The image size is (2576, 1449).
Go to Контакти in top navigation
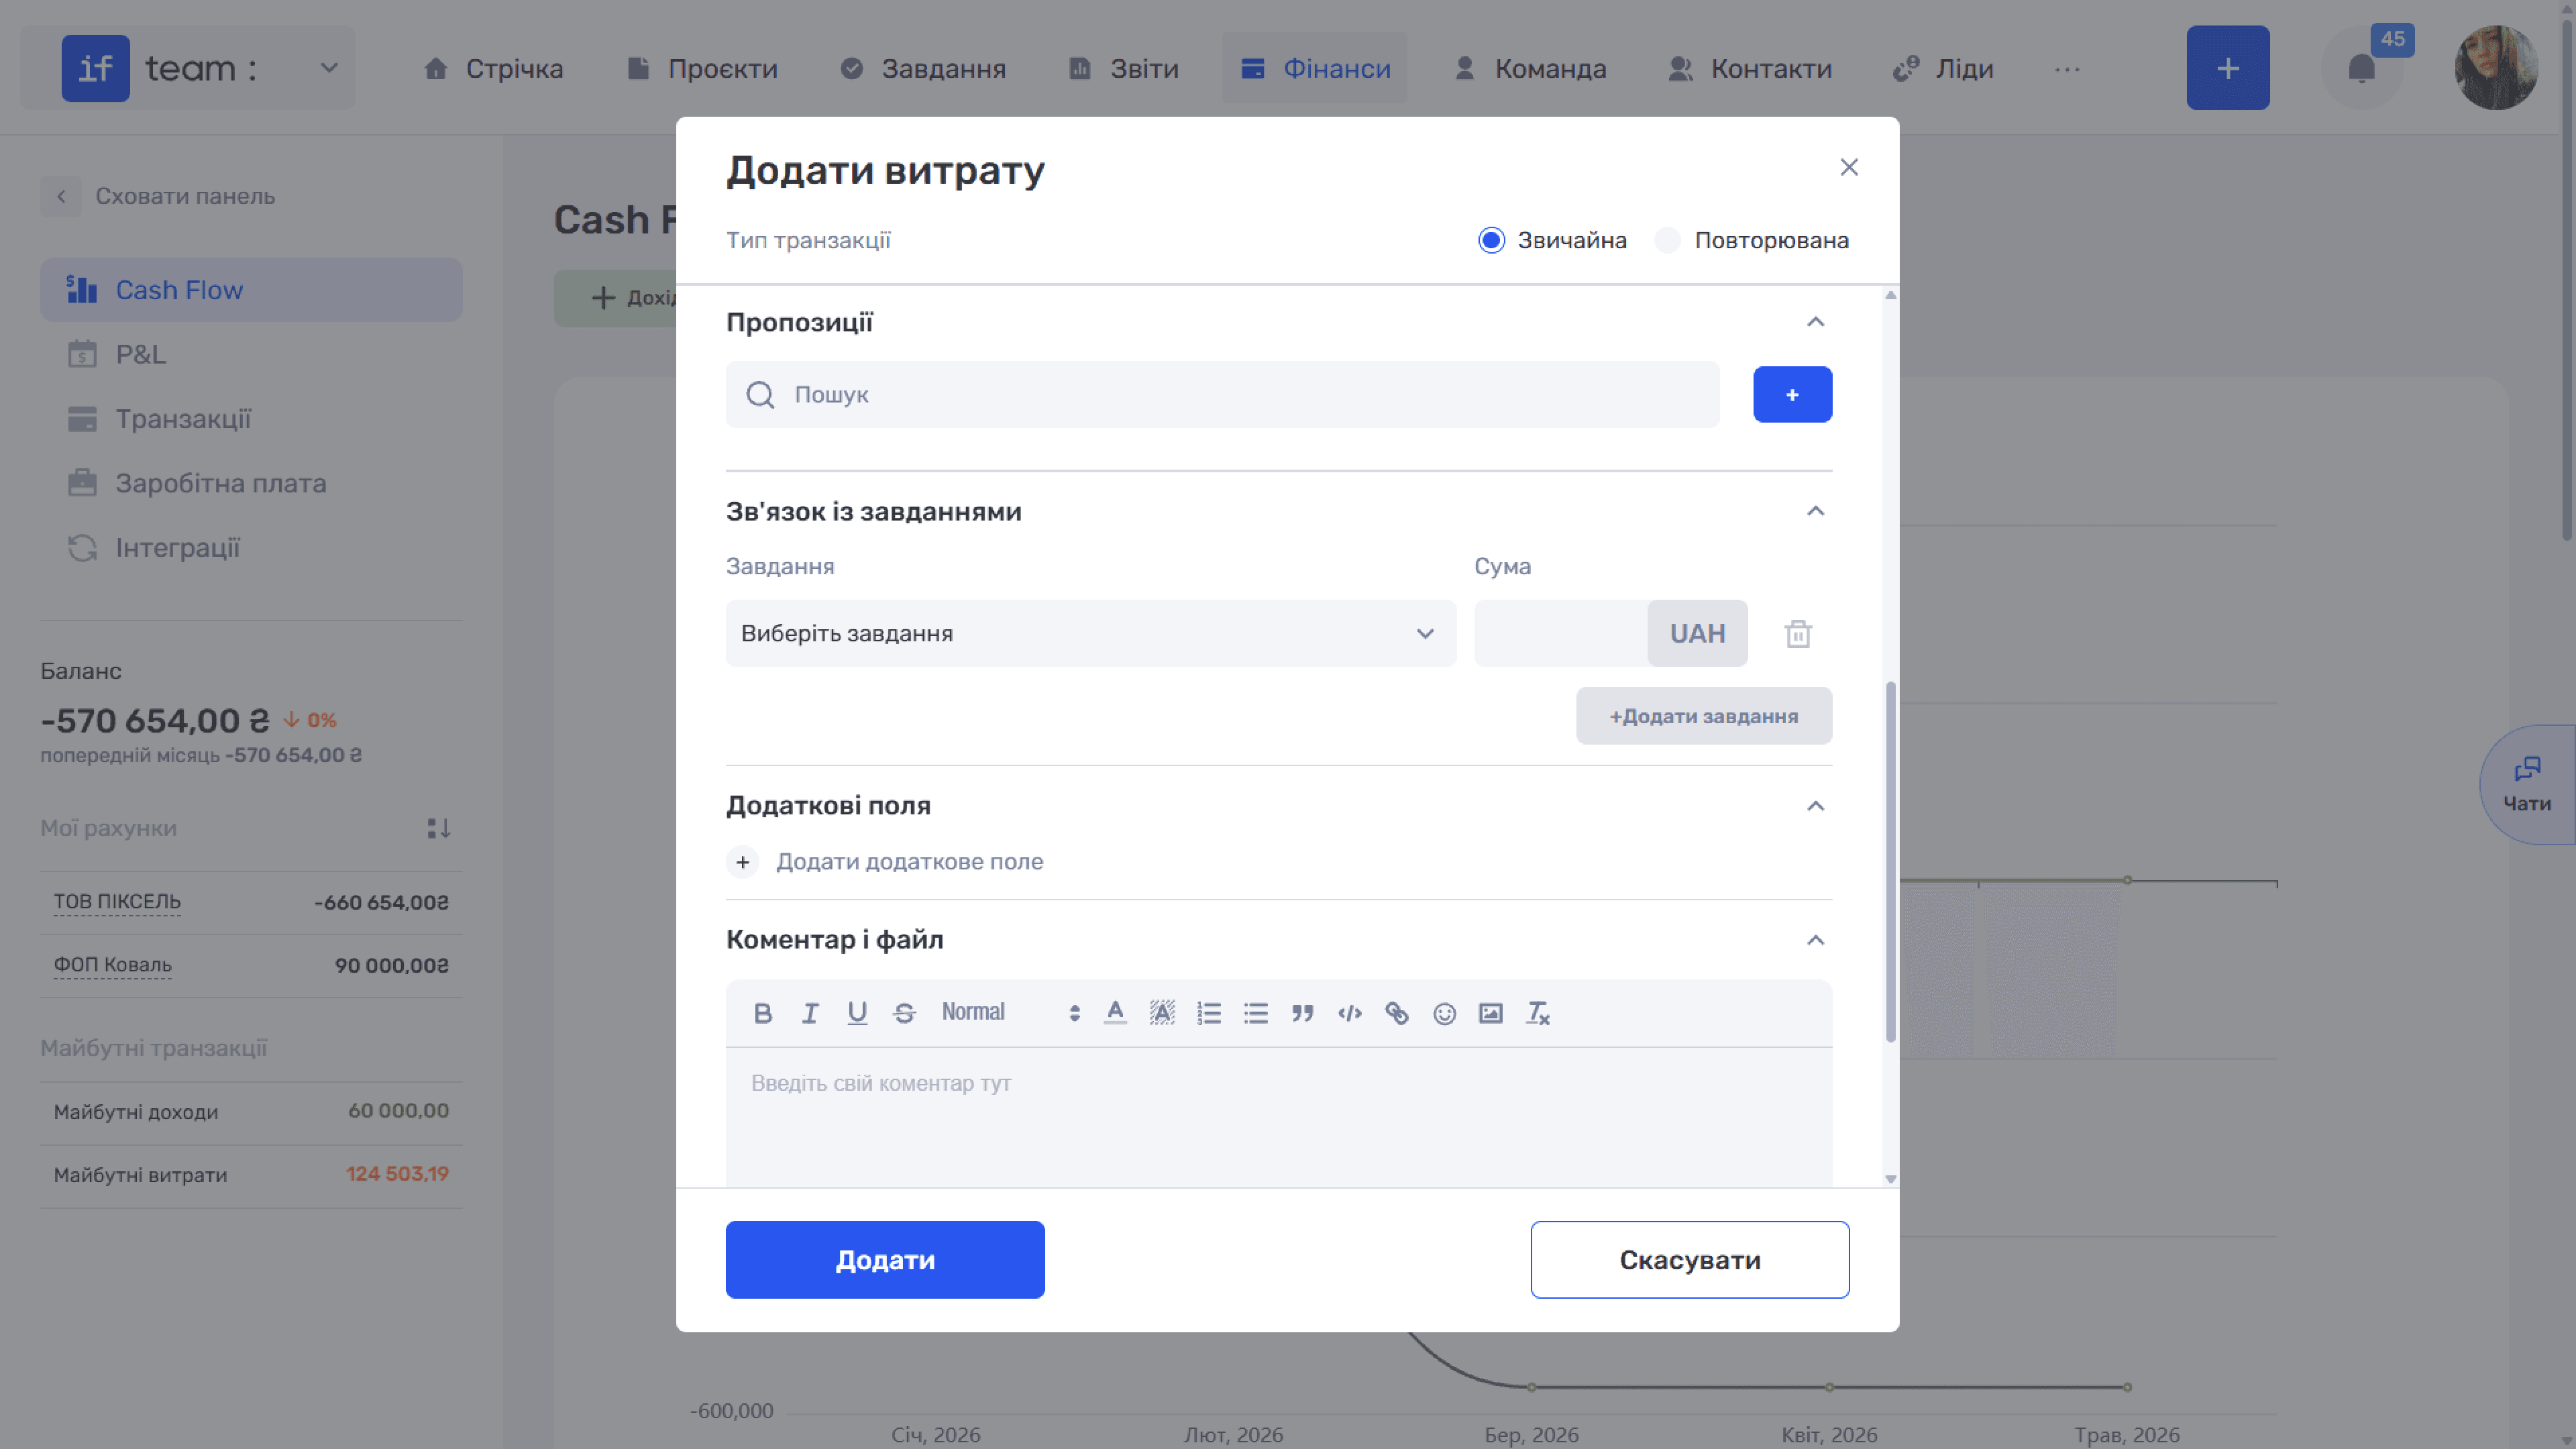coord(1750,68)
